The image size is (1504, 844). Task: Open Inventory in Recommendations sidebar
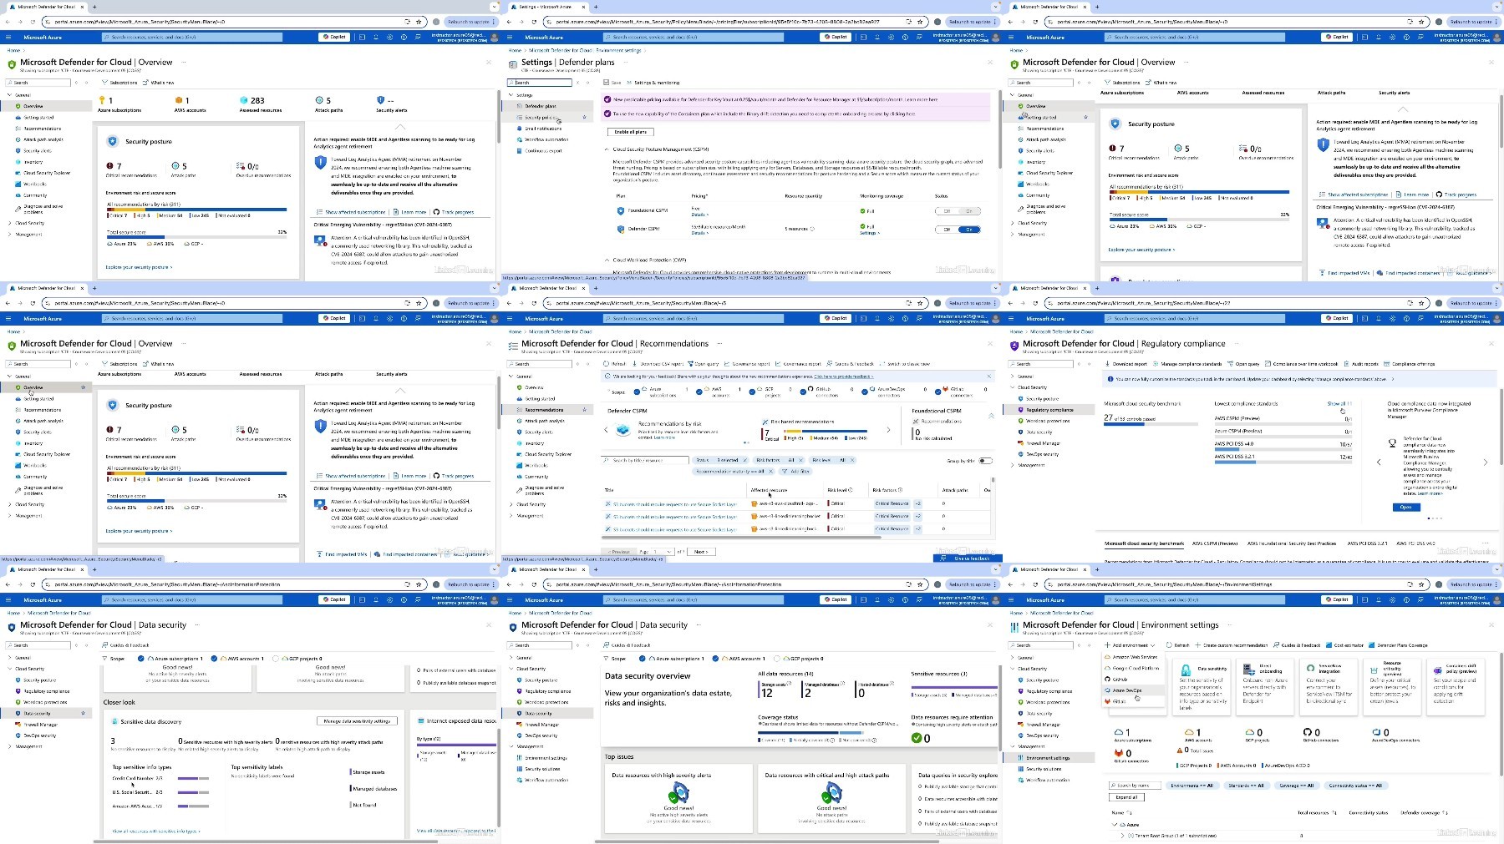(x=535, y=443)
